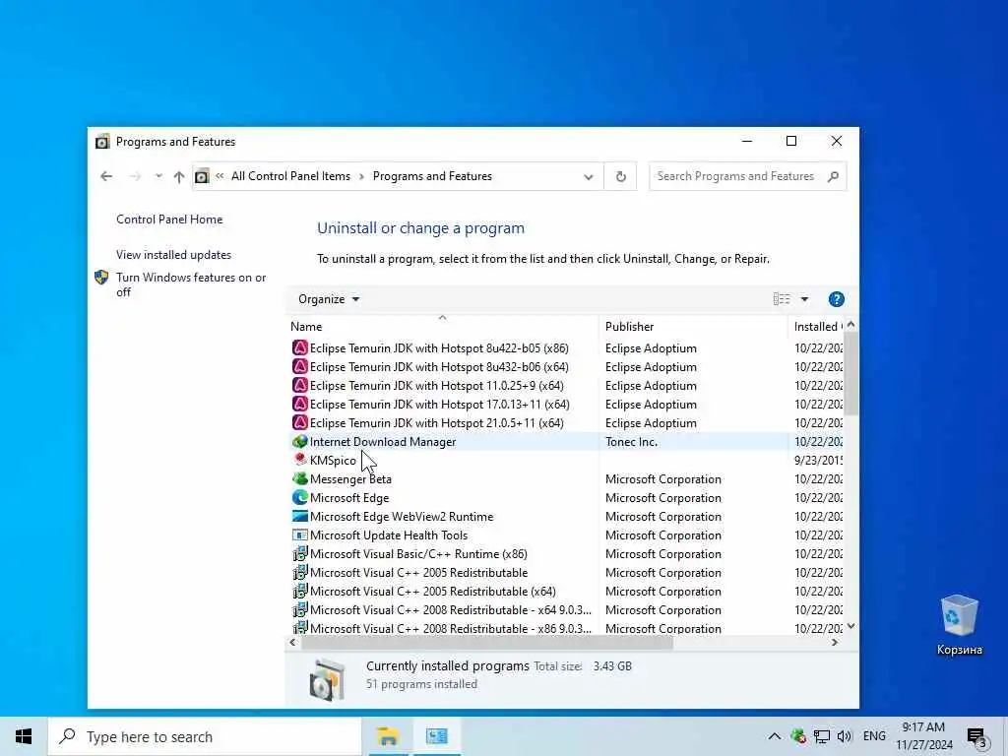Sort by the Name column header

[x=442, y=327]
